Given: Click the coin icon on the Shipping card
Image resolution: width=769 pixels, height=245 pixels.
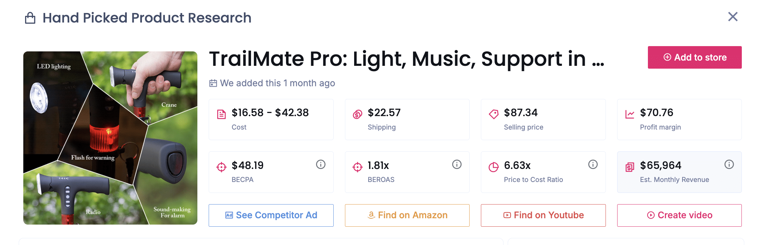Looking at the screenshot, I should (x=357, y=114).
